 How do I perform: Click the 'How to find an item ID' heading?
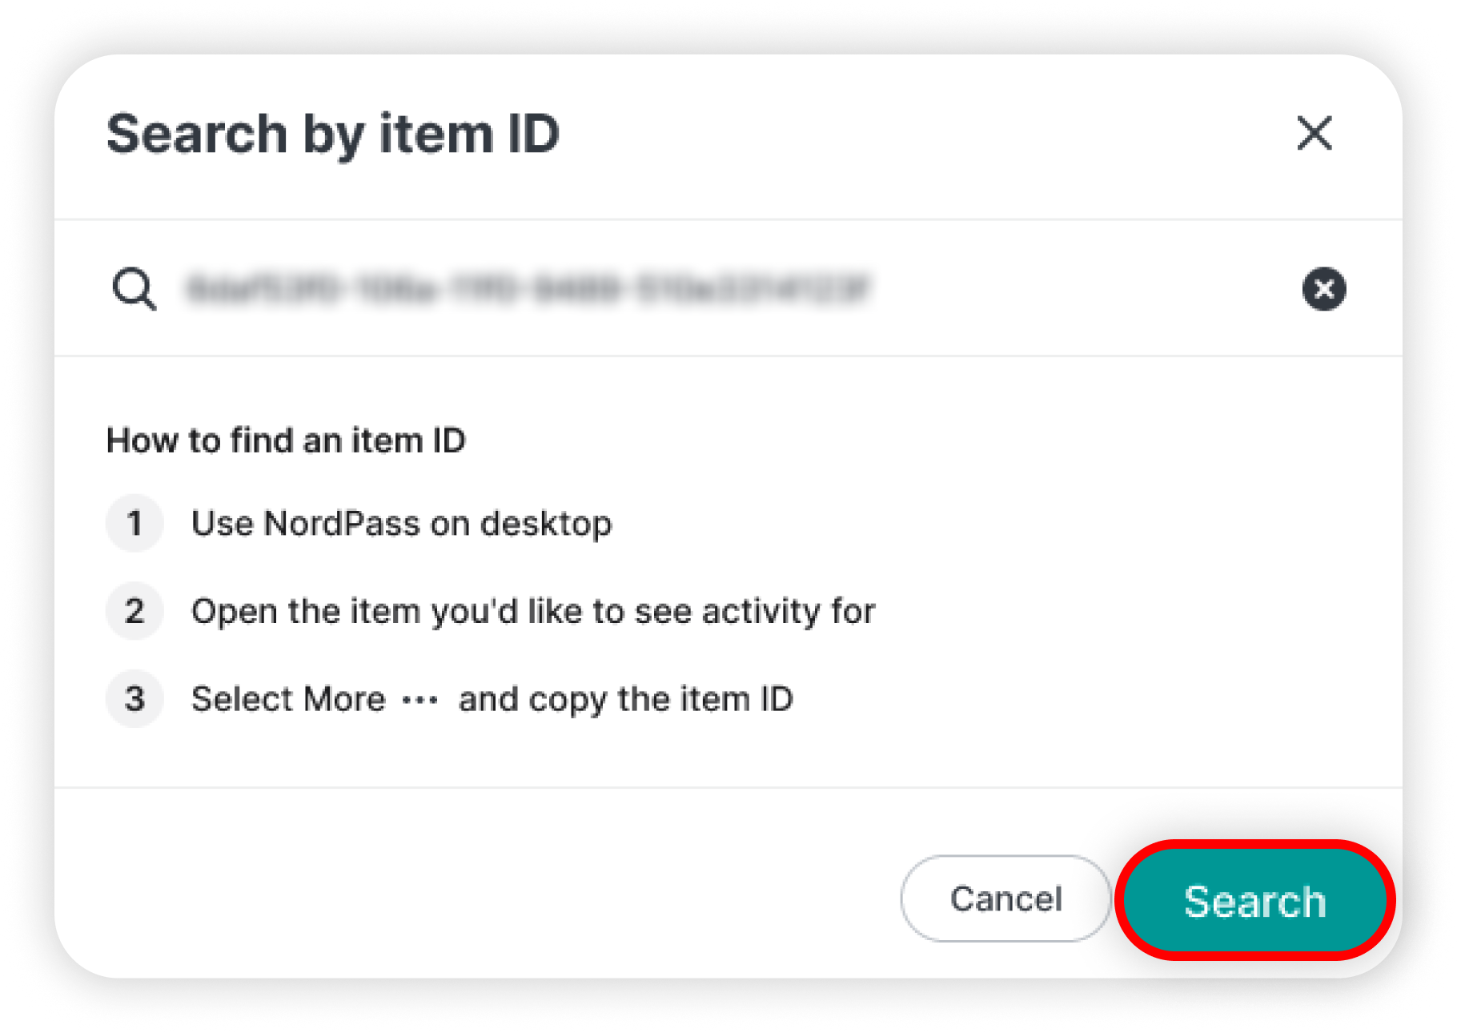(286, 440)
